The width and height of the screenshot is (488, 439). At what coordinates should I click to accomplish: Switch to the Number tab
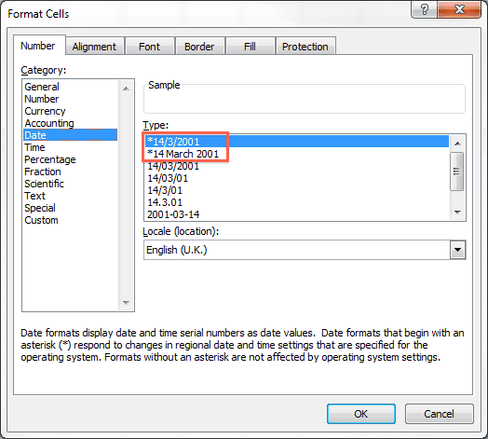[39, 46]
